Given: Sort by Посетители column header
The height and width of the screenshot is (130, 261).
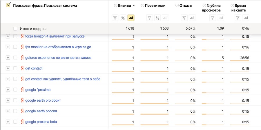Looking at the screenshot, I should pyautogui.click(x=155, y=6).
